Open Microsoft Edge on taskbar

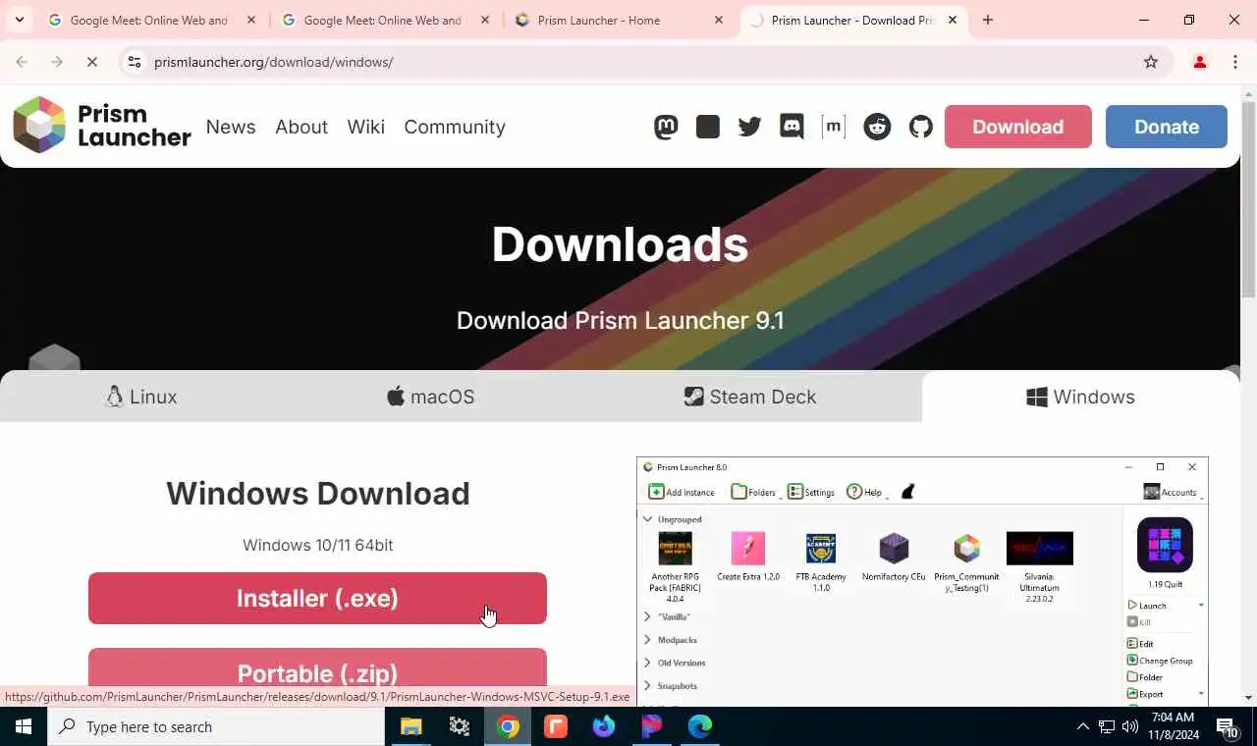[x=699, y=726]
